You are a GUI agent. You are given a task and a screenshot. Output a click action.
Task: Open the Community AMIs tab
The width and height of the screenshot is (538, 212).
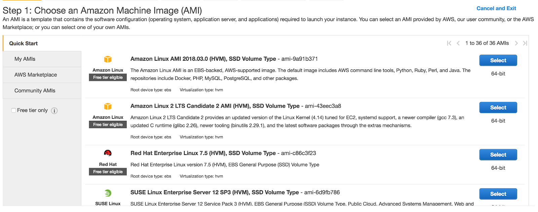click(x=42, y=91)
